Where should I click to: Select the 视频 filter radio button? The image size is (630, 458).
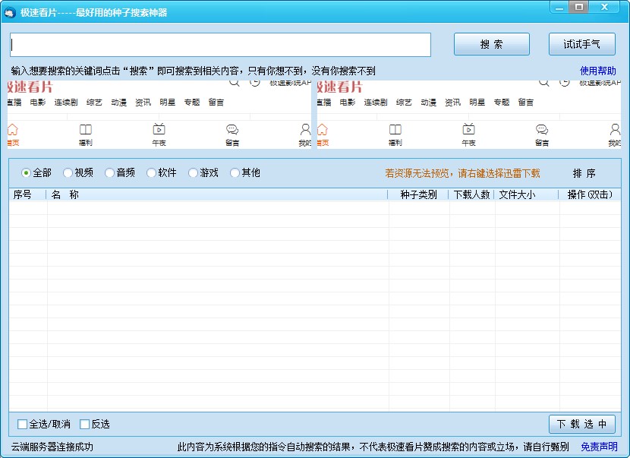(68, 173)
